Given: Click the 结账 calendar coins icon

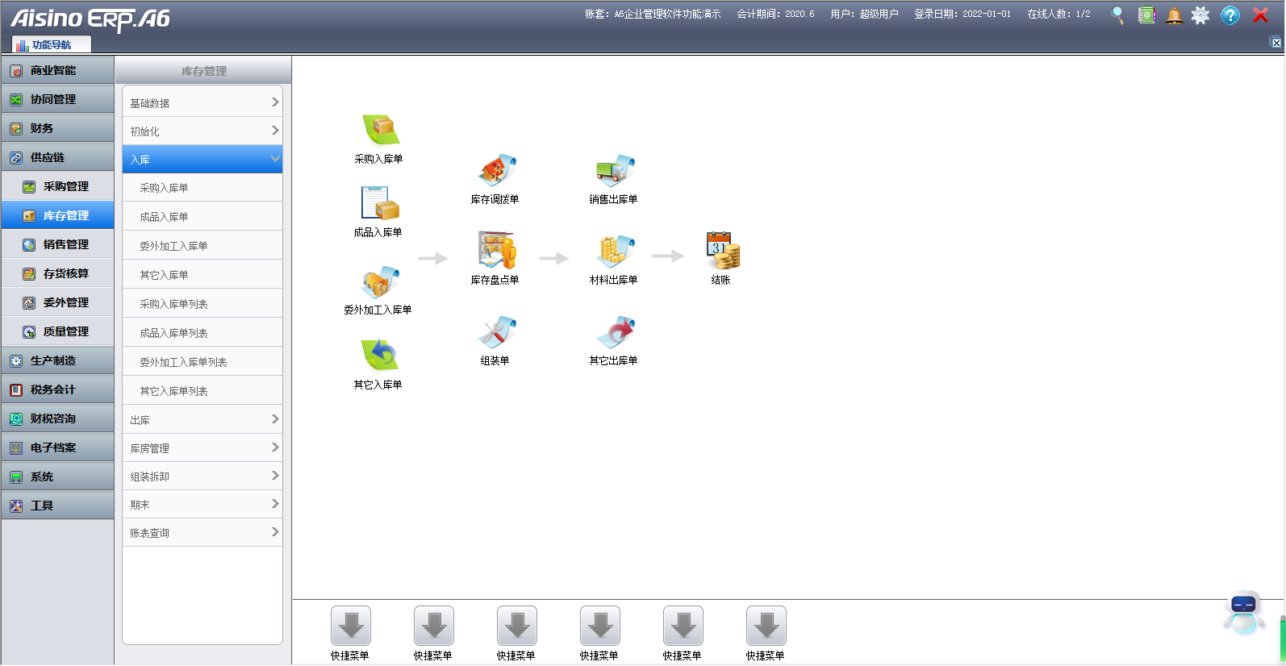Looking at the screenshot, I should 722,251.
